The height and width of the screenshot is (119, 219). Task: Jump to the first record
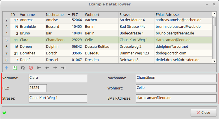coord(39,68)
